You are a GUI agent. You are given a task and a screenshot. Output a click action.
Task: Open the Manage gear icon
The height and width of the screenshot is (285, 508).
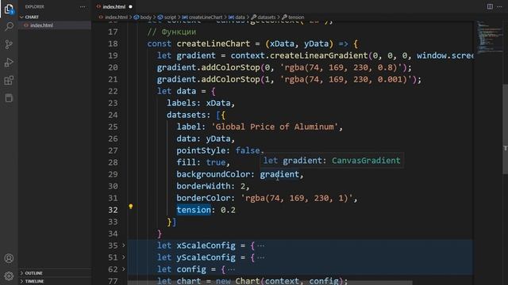click(x=9, y=275)
